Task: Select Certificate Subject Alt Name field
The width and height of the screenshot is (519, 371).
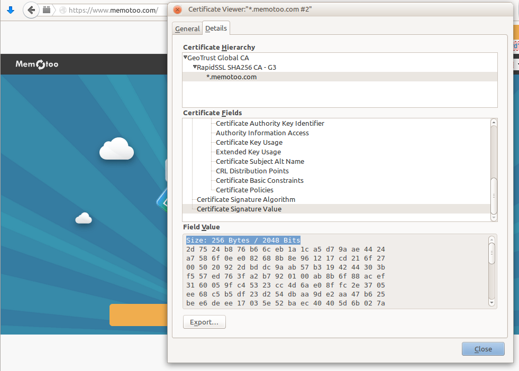Action: click(x=260, y=162)
